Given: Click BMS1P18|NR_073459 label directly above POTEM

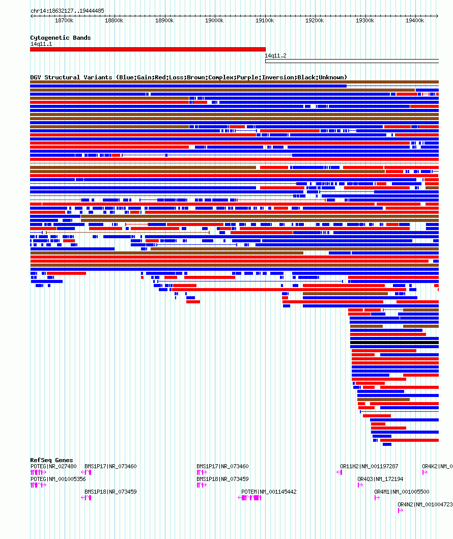Looking at the screenshot, I should (223, 479).
